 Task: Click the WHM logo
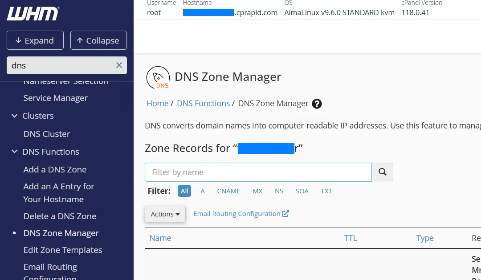click(33, 14)
